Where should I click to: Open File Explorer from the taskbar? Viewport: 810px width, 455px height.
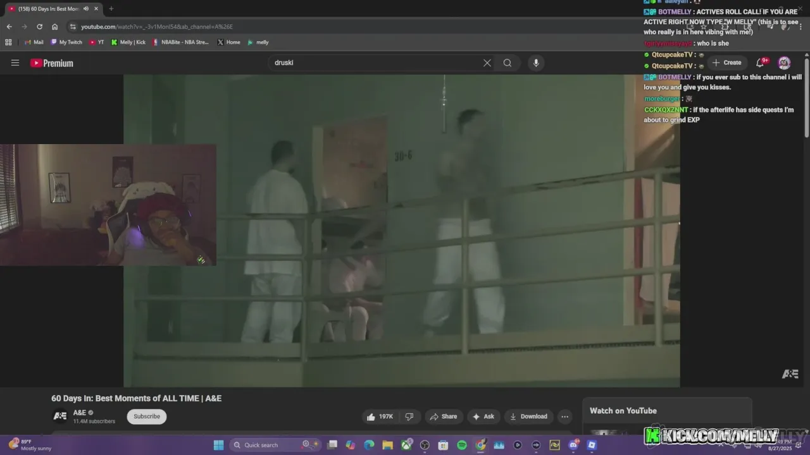point(387,445)
